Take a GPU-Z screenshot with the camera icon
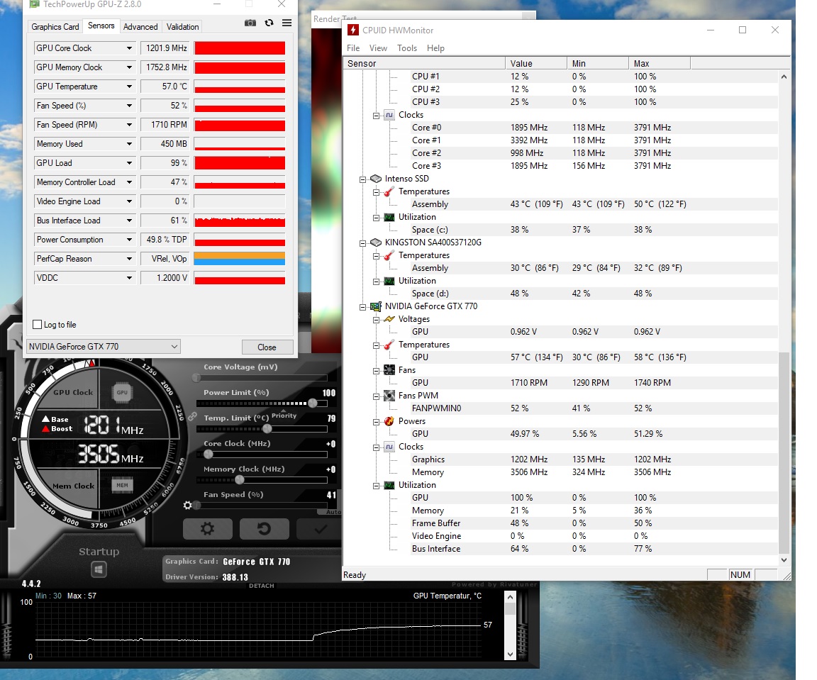 [x=250, y=23]
